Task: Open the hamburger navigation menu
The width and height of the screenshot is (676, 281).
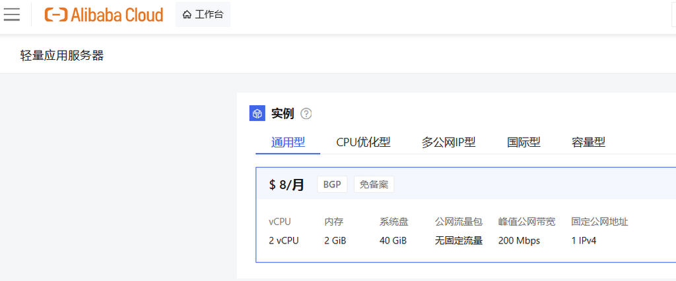Action: 12,14
